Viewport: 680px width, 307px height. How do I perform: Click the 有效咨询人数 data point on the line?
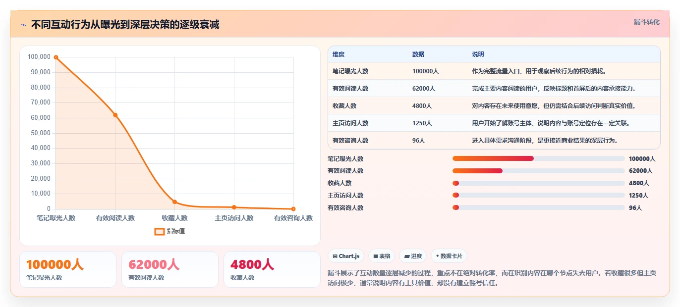tap(293, 209)
